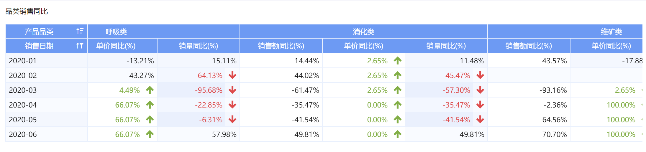The height and width of the screenshot is (152, 646).
Task: Click the 产品品类 header cell
Action: pyautogui.click(x=39, y=32)
